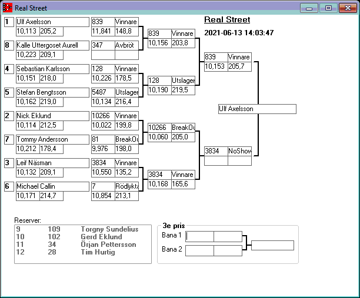
Task: Minimize the Real Street window
Action: coord(309,8)
